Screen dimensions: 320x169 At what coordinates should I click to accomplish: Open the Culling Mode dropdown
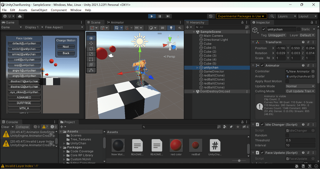(x=300, y=91)
